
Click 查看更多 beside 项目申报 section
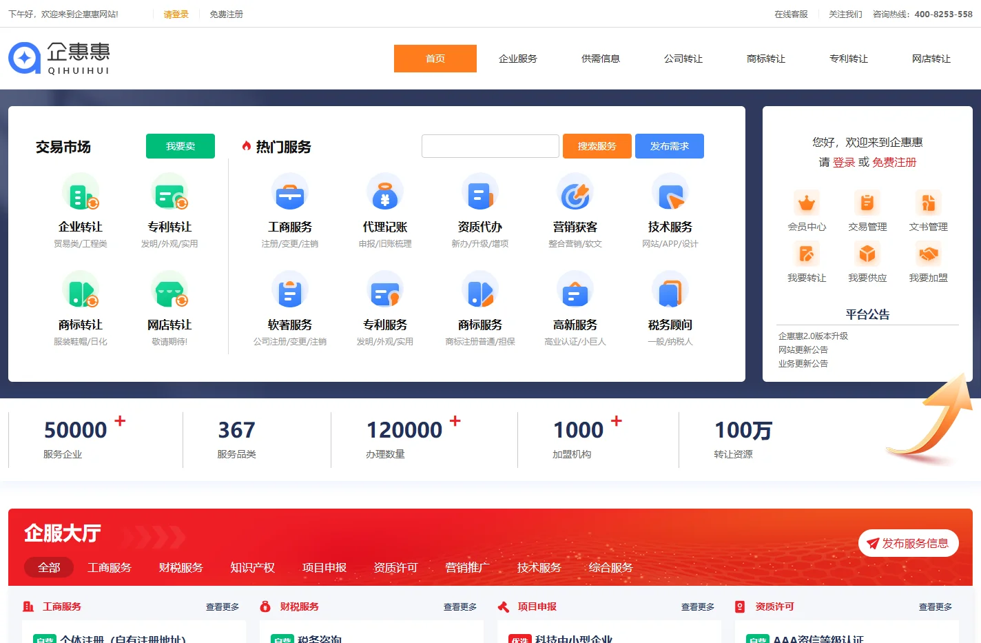(x=698, y=607)
